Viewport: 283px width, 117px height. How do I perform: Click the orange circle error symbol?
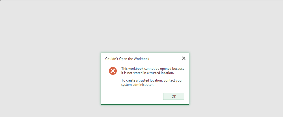113,71
